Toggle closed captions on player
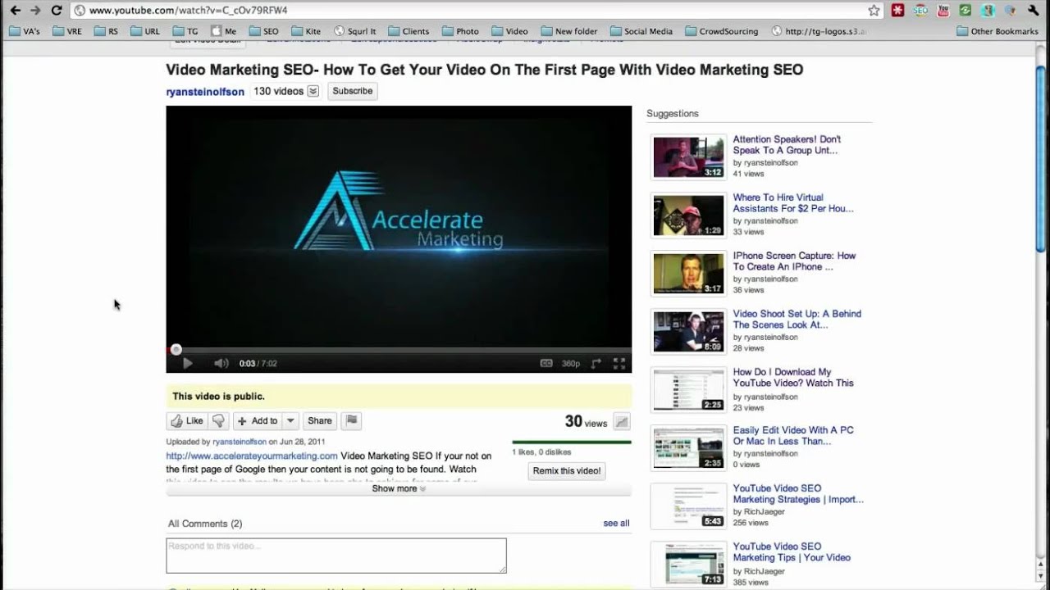The height and width of the screenshot is (590, 1050). pyautogui.click(x=546, y=363)
